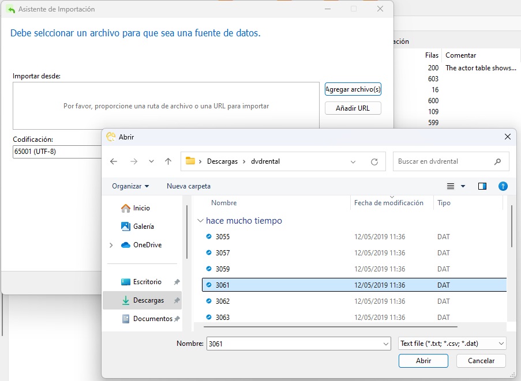This screenshot has height=381, width=521.
Task: Click pin icon next to Descargas
Action: [177, 300]
